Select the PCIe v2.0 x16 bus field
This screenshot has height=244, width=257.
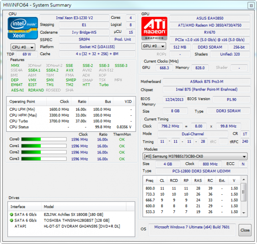click(210, 40)
